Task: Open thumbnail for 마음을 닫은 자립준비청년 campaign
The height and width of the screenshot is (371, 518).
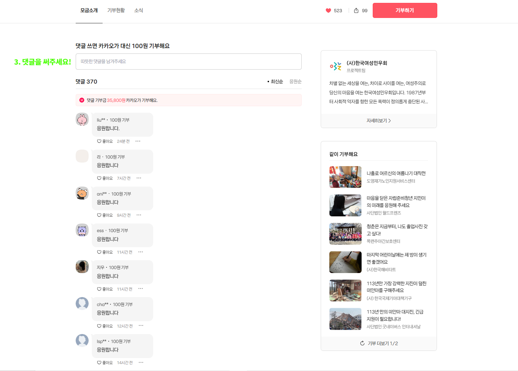Action: point(345,206)
